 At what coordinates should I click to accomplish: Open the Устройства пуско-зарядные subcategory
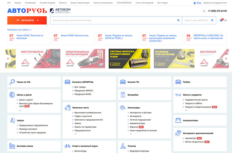point(32,133)
